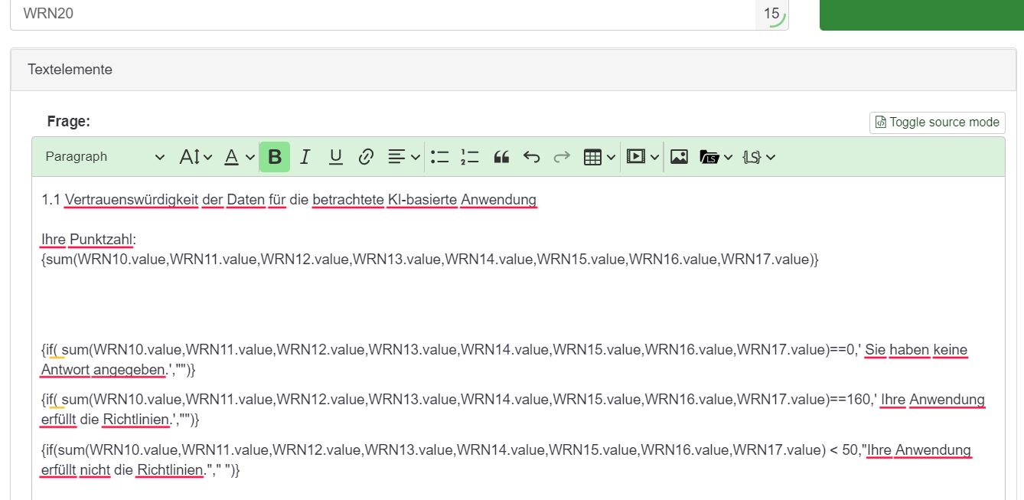Toggle italic text formatting
The height and width of the screenshot is (500, 1024).
tap(305, 157)
